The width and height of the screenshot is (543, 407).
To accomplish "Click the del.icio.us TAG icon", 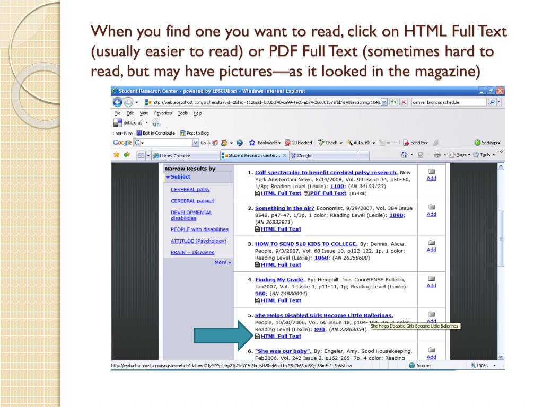I will click(x=156, y=123).
